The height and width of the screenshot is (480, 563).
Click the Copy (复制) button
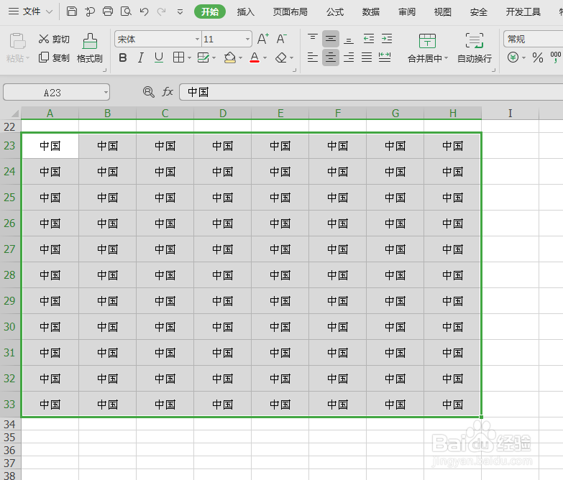(54, 57)
